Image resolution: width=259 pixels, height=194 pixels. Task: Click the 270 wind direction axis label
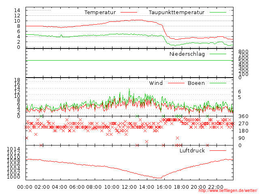click(x=243, y=124)
